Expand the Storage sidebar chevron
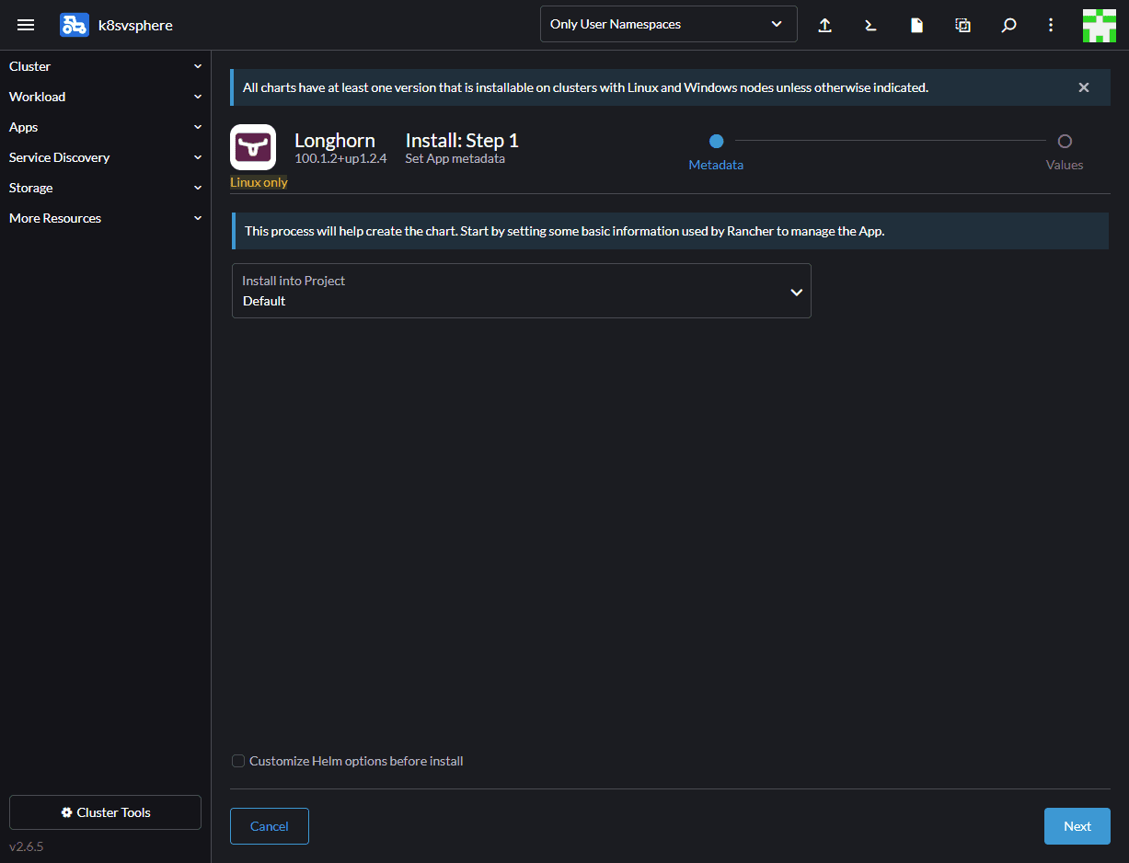 point(198,188)
